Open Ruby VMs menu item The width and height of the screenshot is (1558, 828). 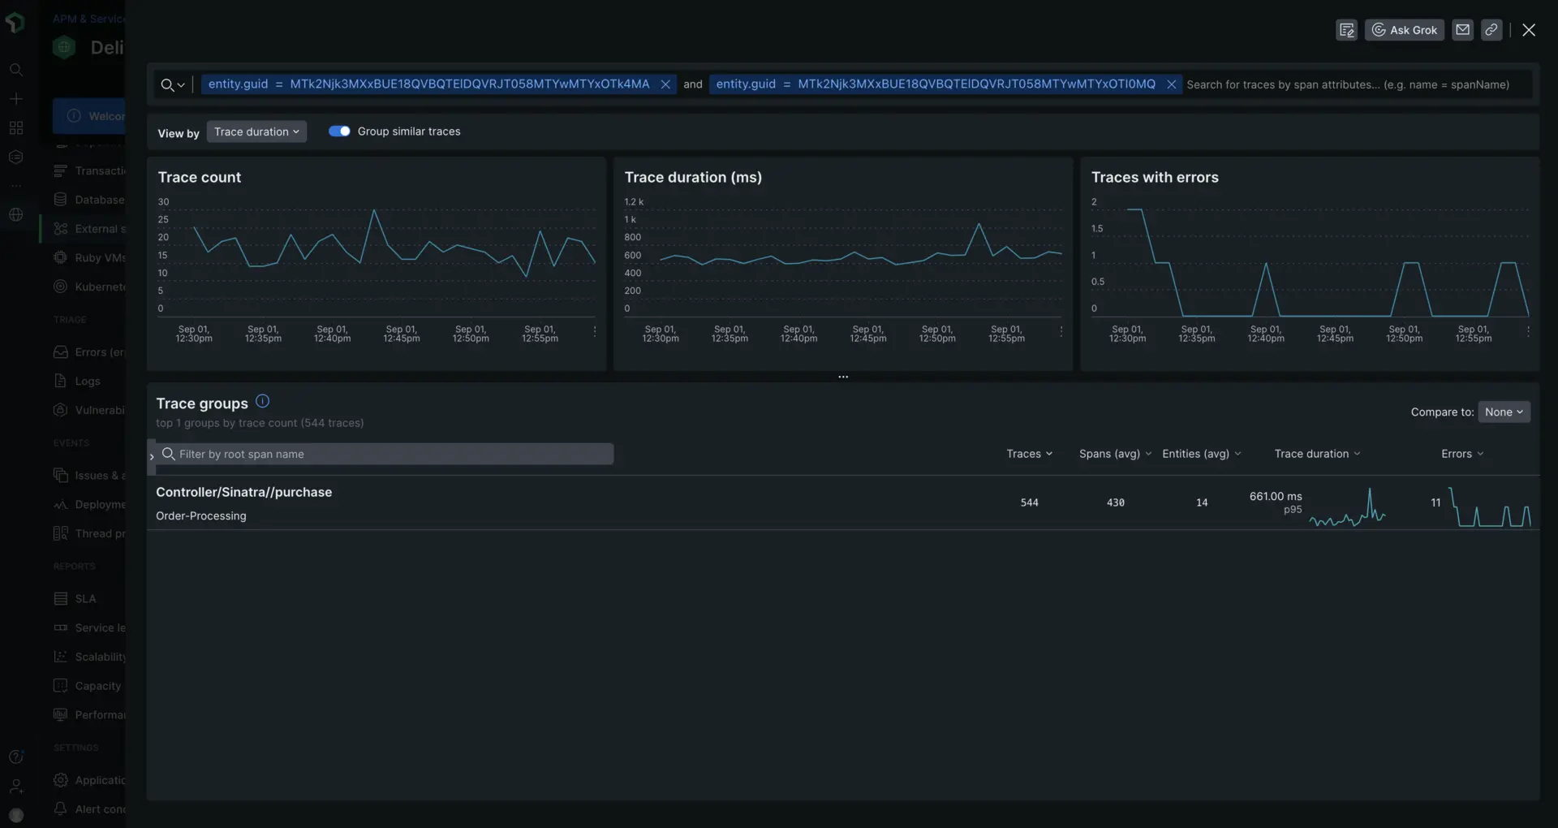(x=88, y=258)
